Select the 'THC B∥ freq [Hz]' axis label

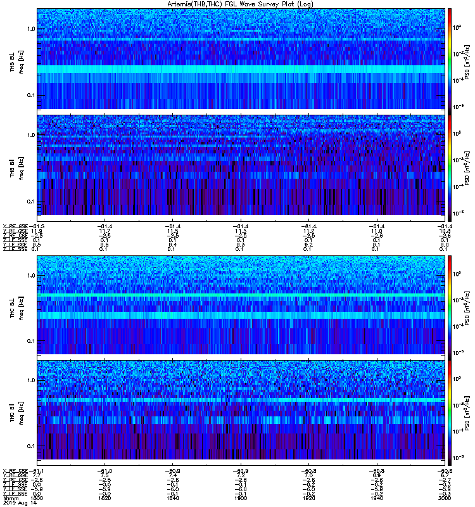[x=17, y=413]
